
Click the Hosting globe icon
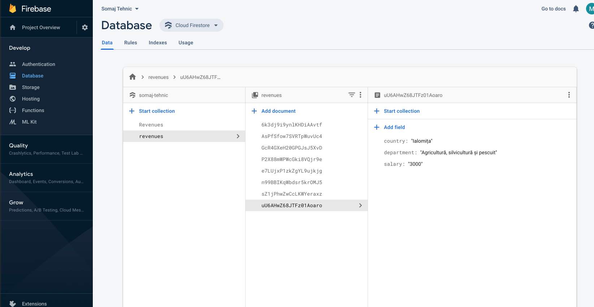(x=13, y=99)
